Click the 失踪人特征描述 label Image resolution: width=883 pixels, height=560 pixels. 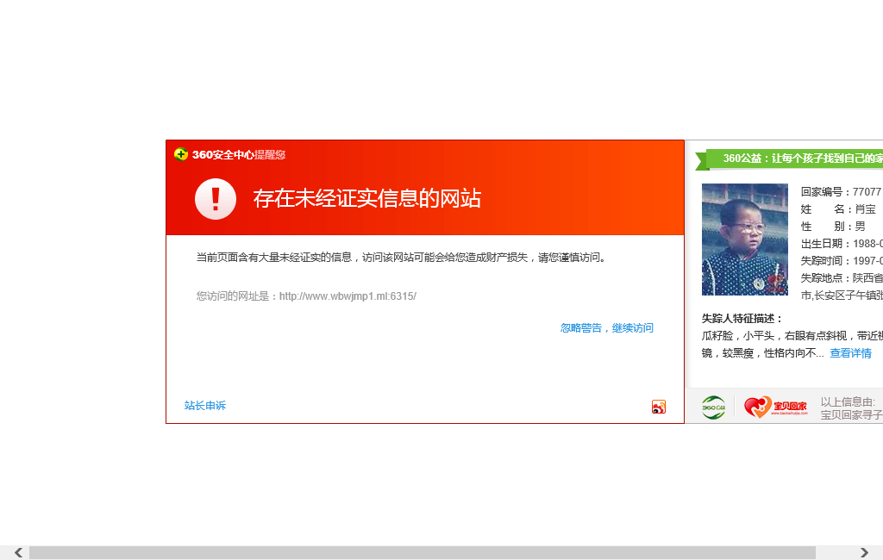742,319
